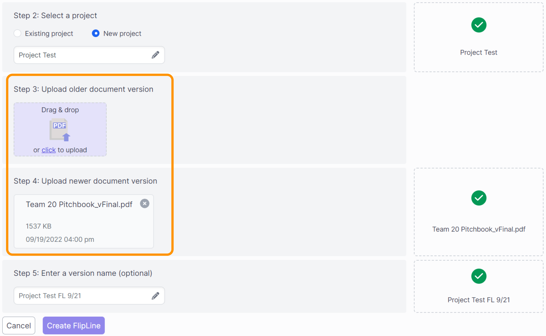Click the Cancel button
This screenshot has width=546, height=336.
19,325
